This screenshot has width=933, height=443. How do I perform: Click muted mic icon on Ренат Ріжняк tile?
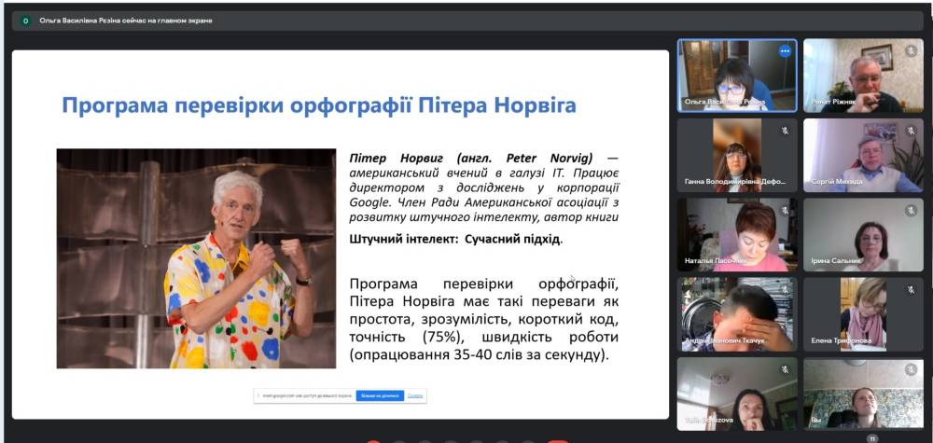coord(910,51)
